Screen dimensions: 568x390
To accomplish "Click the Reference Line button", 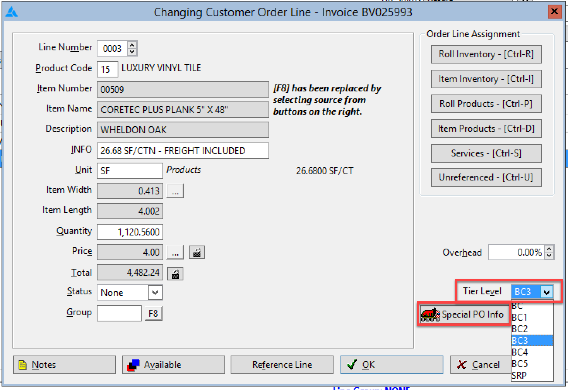I will pos(282,365).
